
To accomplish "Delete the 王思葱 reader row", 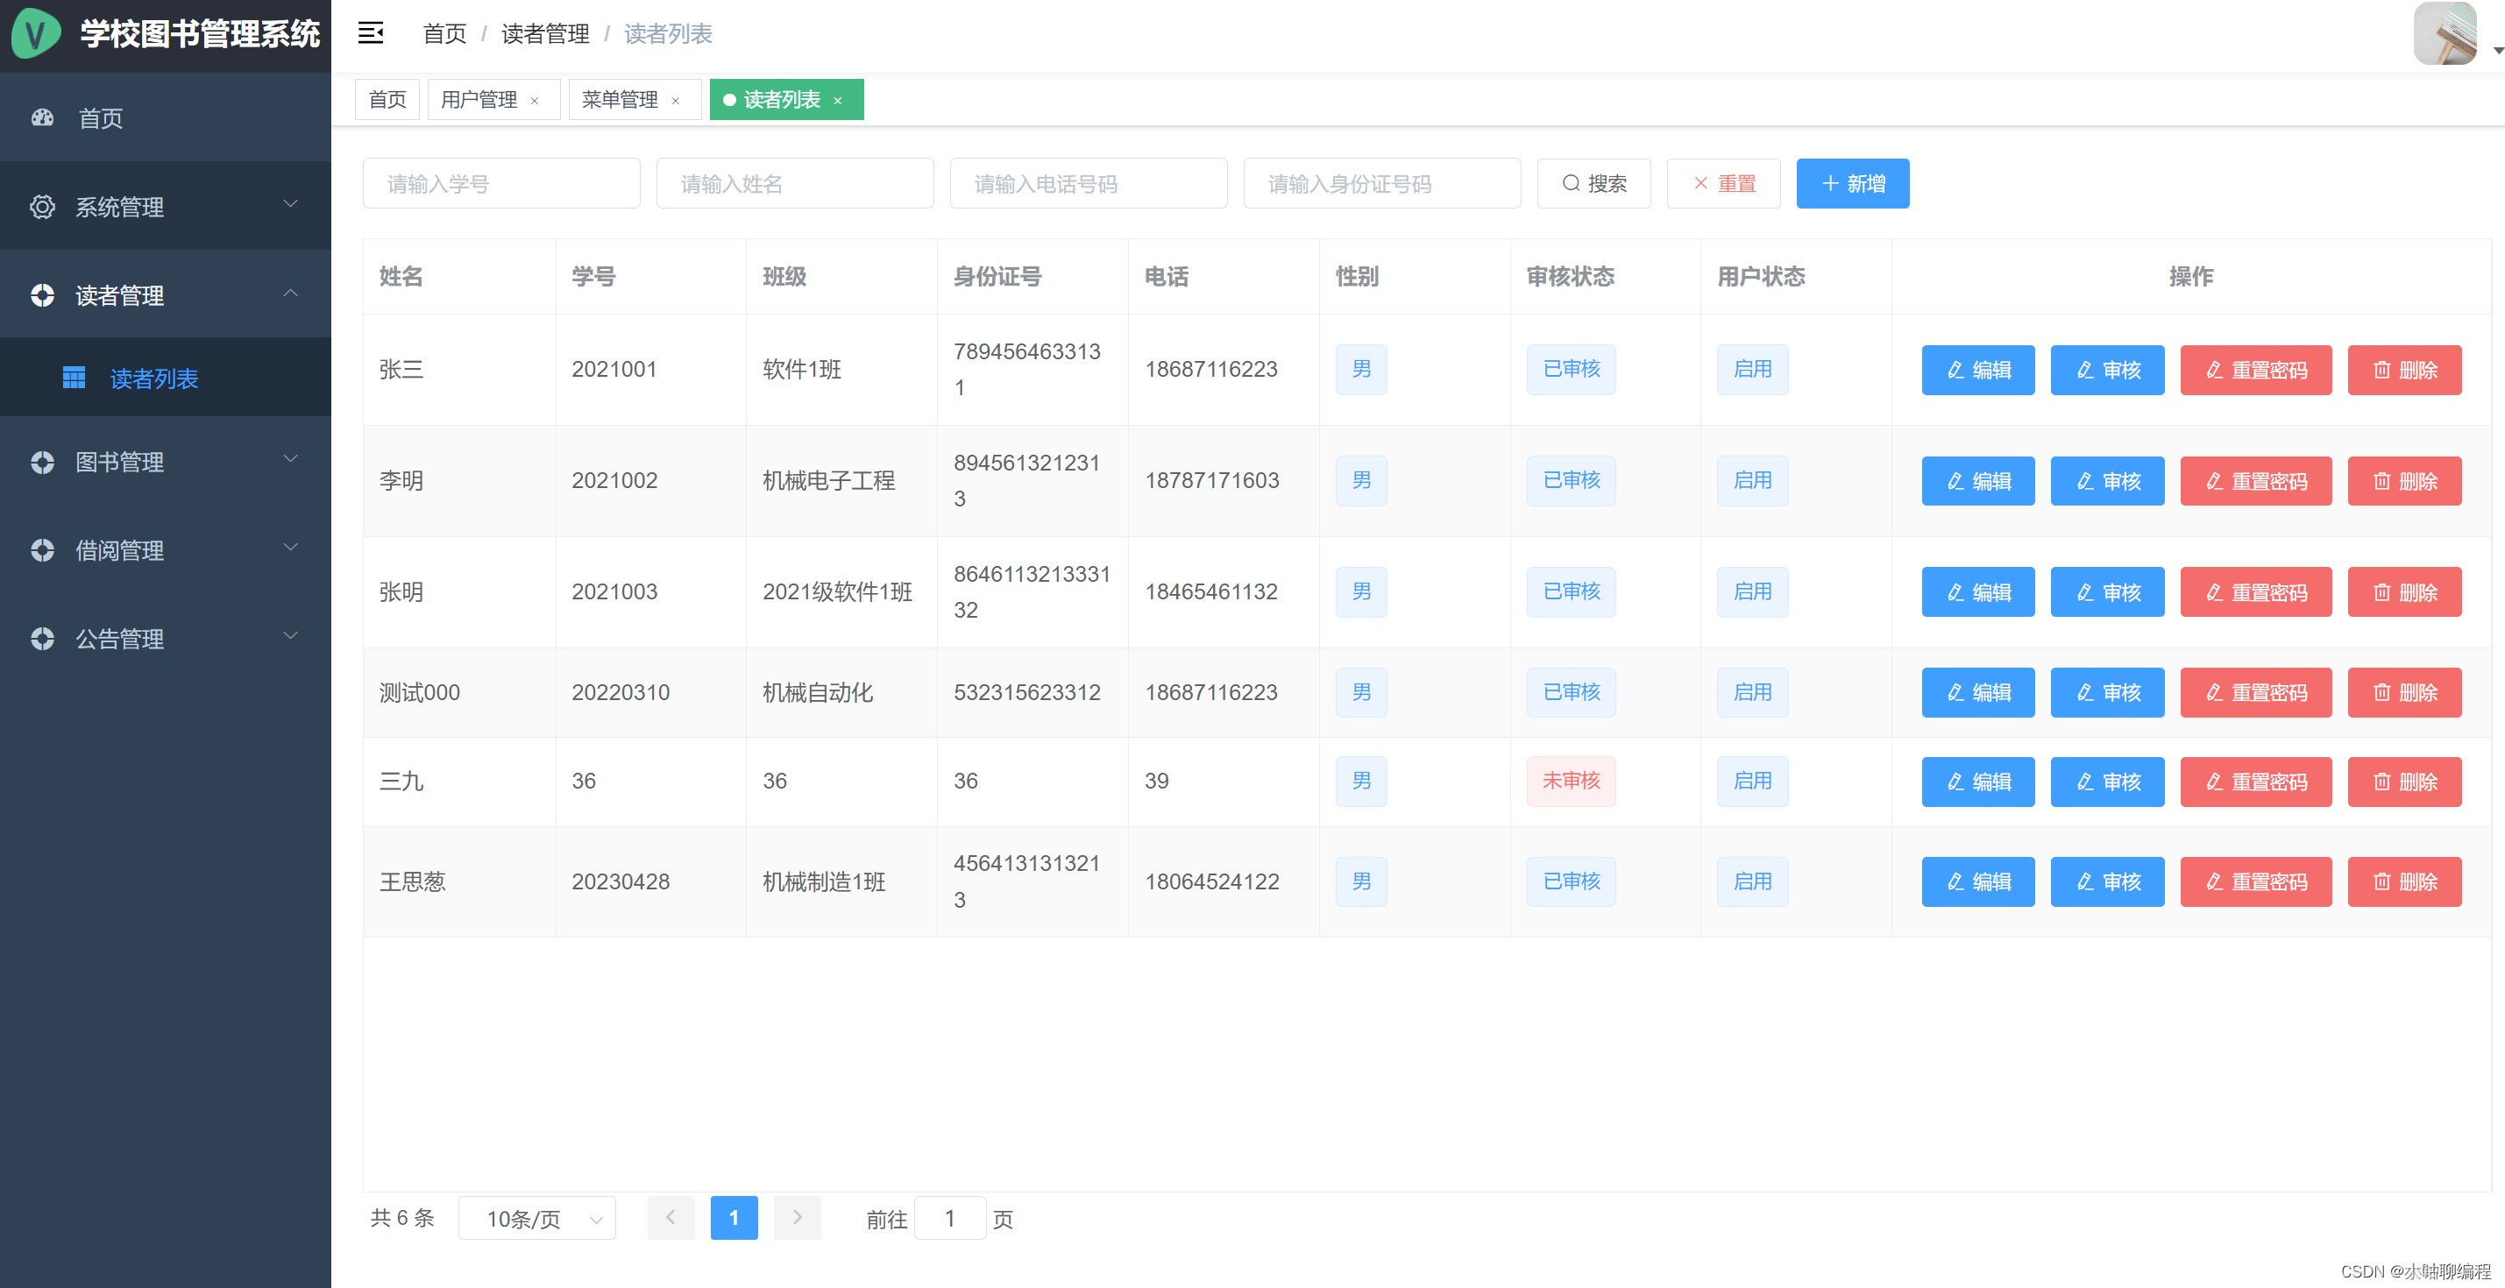I will (2403, 881).
